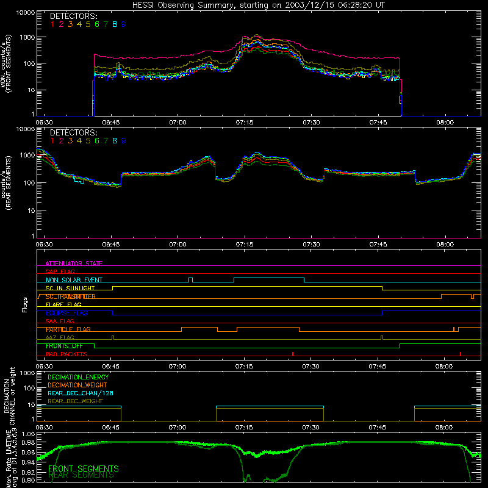This screenshot has width=488, height=488.
Task: Click the 07:00 tick label under rear segments plot
Action: 178,245
